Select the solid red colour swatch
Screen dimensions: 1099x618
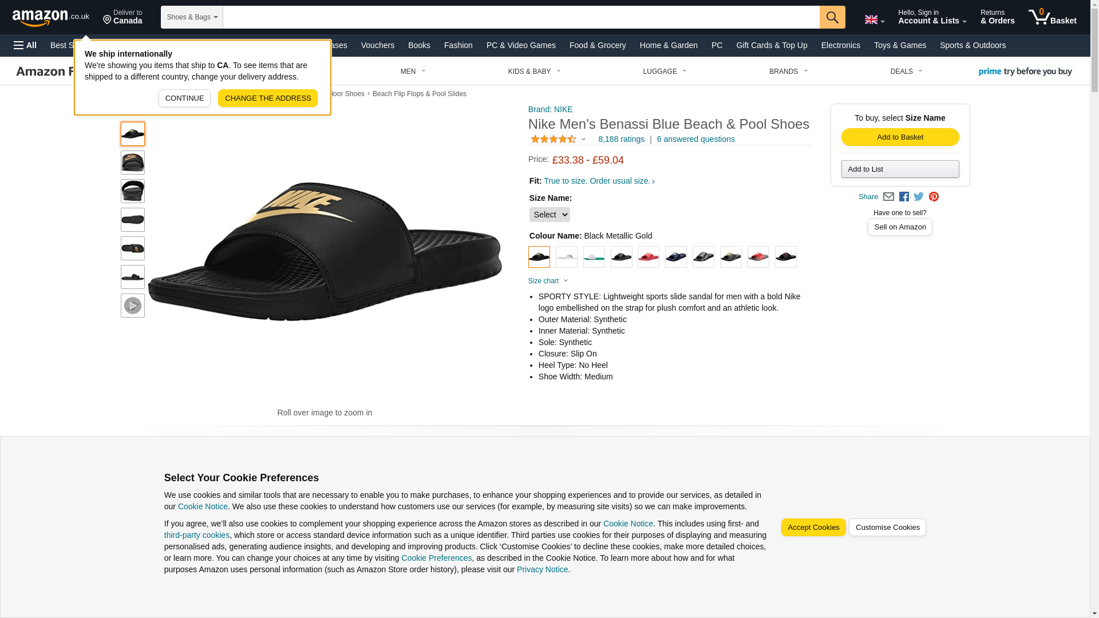click(x=648, y=257)
